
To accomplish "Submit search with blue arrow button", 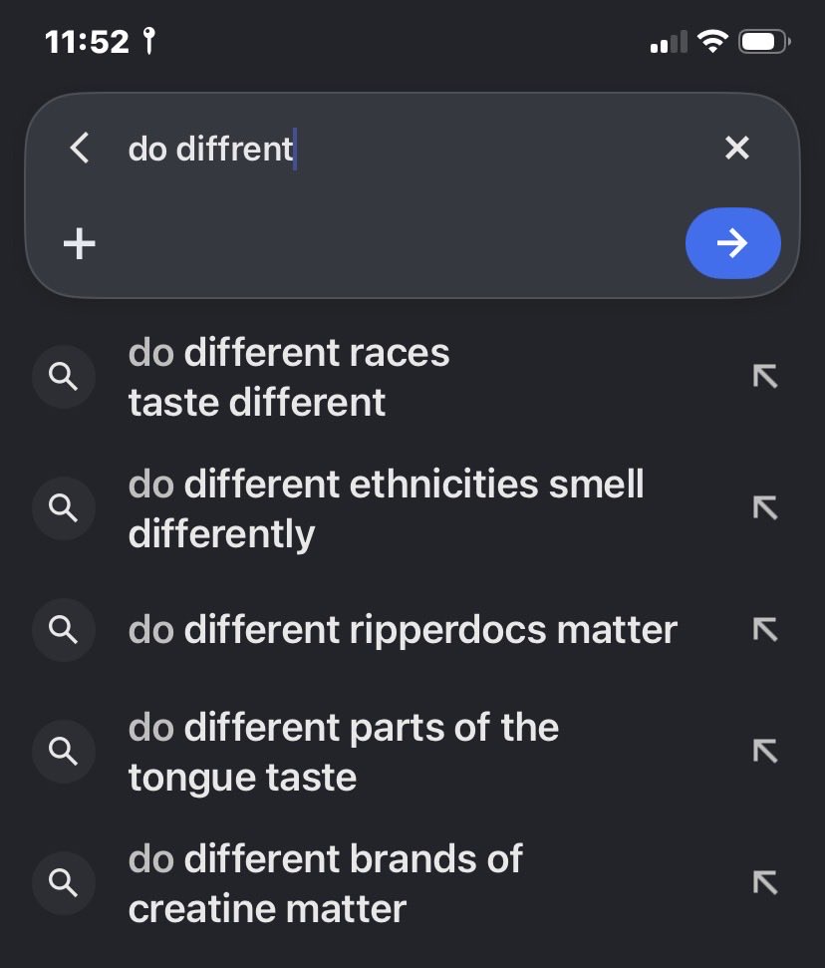I will 733,243.
